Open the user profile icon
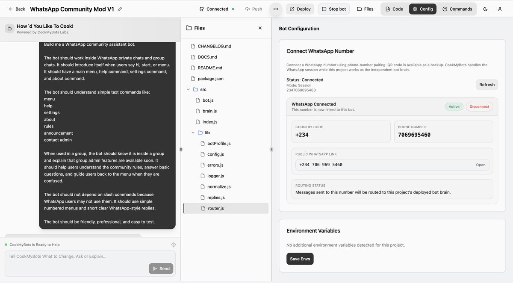This screenshot has width=513, height=283. pyautogui.click(x=500, y=9)
